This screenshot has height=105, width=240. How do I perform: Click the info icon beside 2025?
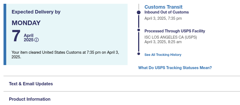pyautogui.click(x=36, y=40)
